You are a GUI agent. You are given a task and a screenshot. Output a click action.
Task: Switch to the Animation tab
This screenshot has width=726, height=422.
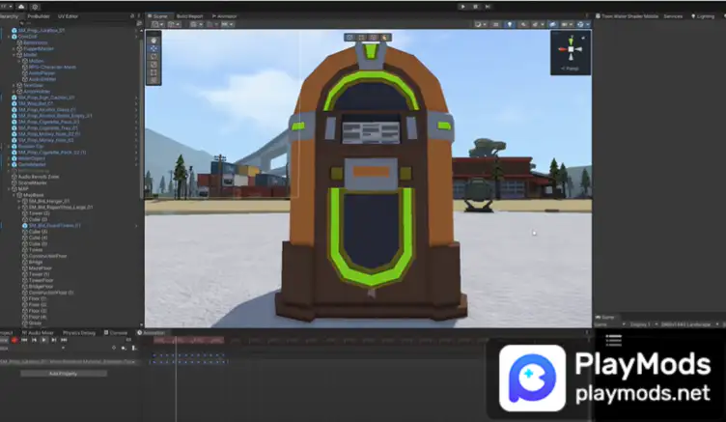pos(152,332)
